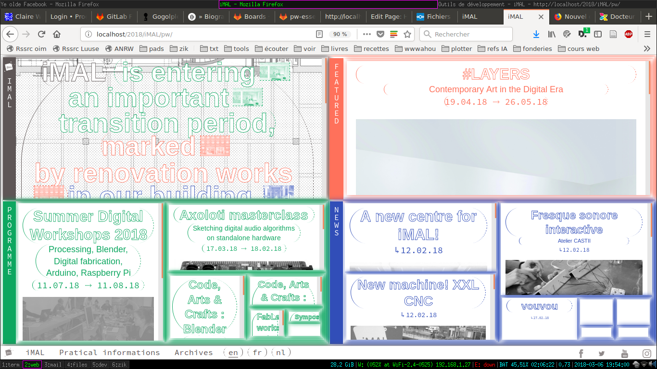
Task: Open the YouTube icon in footer
Action: (x=624, y=354)
